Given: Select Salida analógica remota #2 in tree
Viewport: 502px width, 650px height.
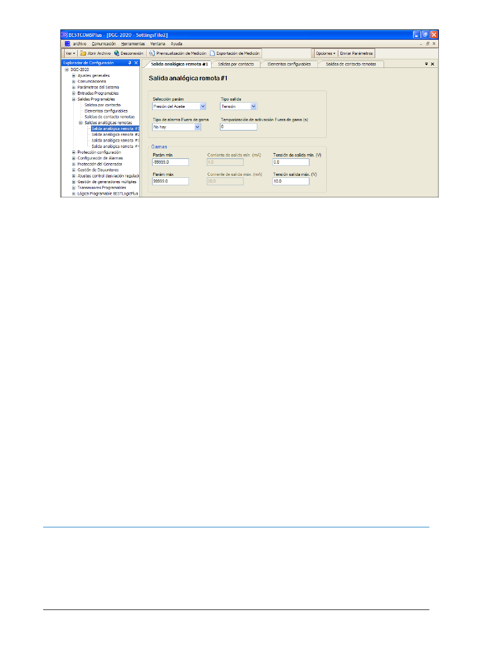Looking at the screenshot, I should point(115,135).
